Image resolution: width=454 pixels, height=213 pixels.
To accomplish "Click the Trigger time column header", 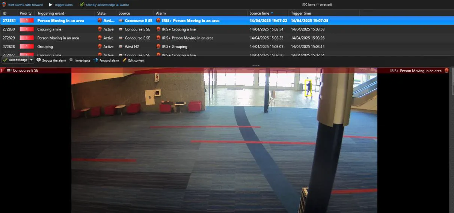I will pos(301,13).
